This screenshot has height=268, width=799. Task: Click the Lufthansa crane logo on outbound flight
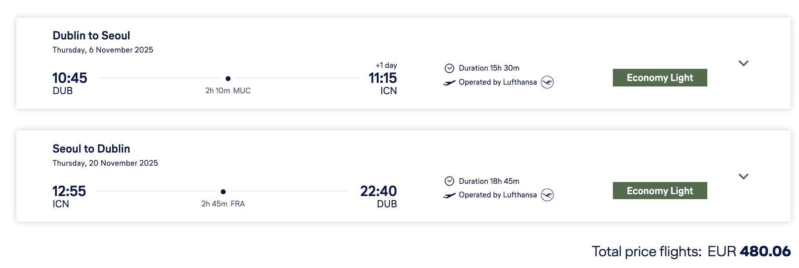point(547,82)
